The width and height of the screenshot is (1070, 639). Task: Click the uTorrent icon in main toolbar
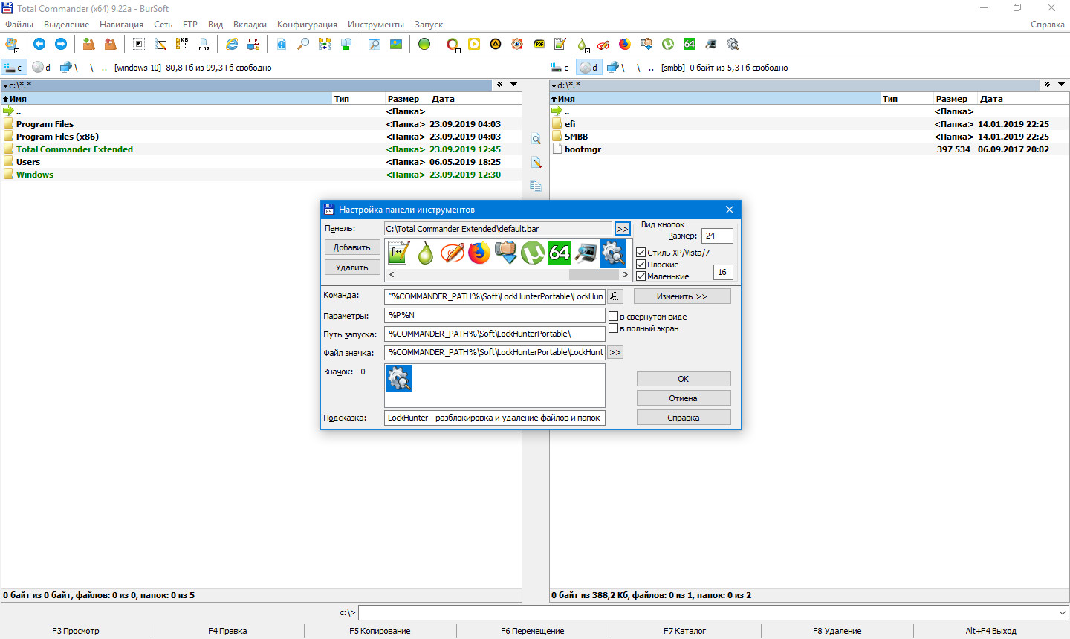tap(668, 44)
